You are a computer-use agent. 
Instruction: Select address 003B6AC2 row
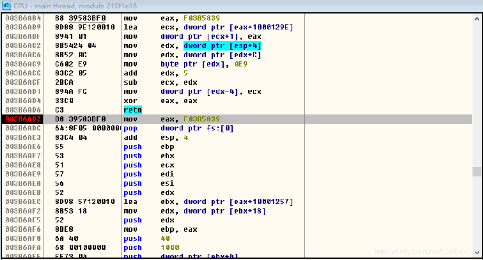coord(236,46)
